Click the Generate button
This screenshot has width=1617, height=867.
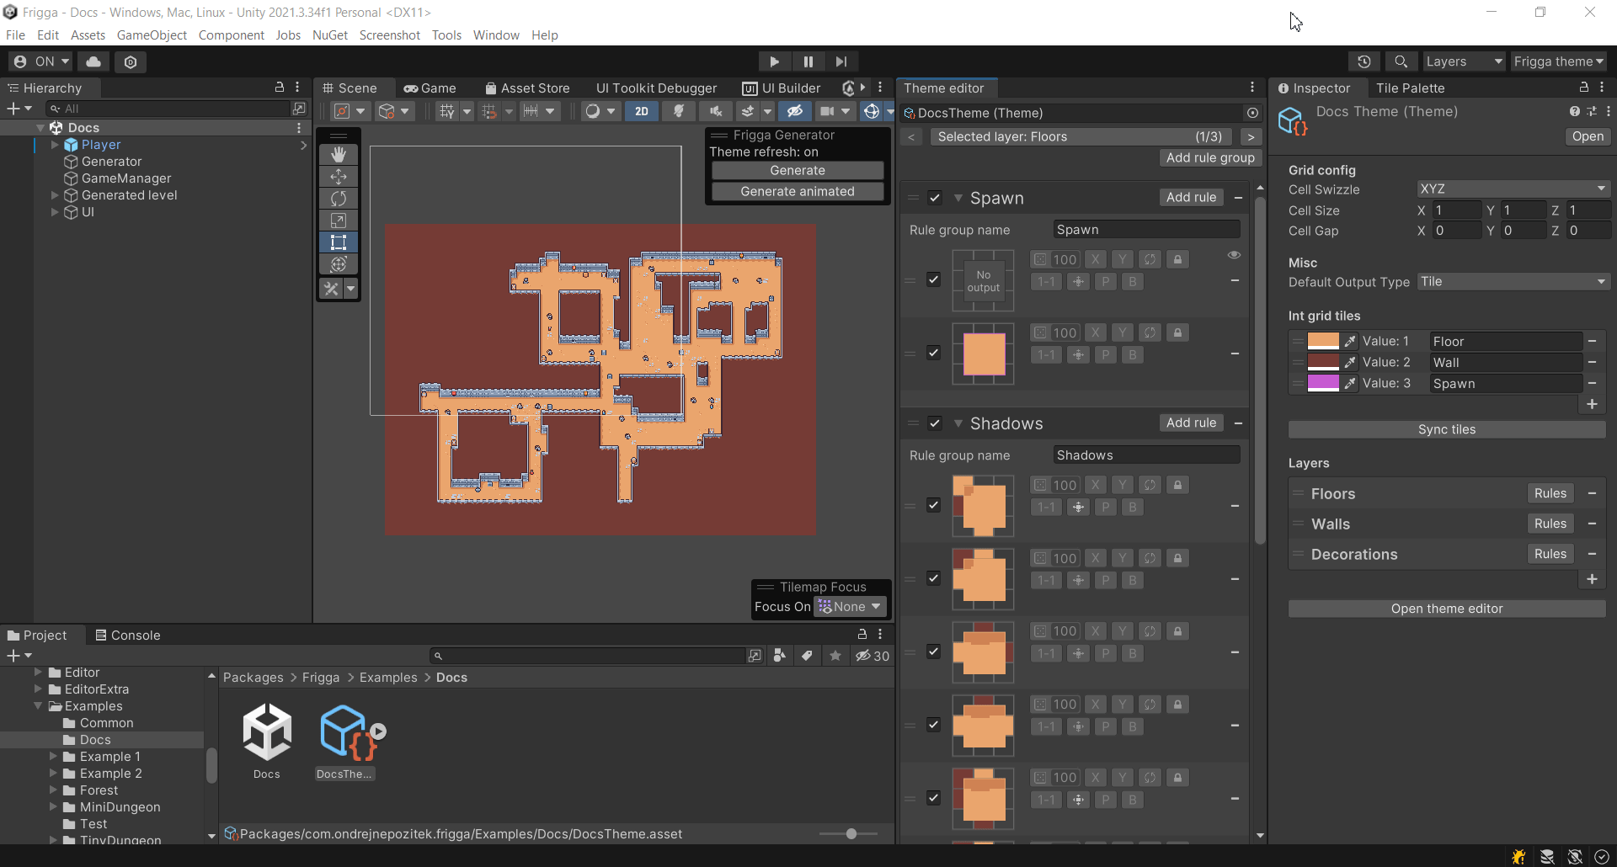tap(798, 170)
